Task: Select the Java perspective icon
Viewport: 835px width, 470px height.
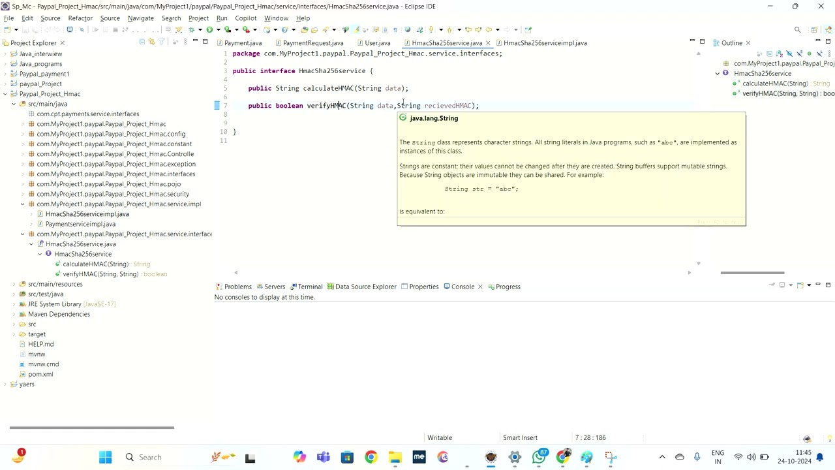Action: 828,29
